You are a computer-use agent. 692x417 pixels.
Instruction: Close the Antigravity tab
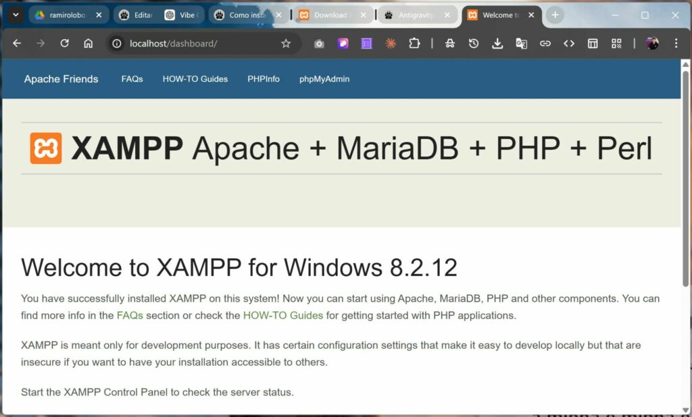tap(447, 15)
